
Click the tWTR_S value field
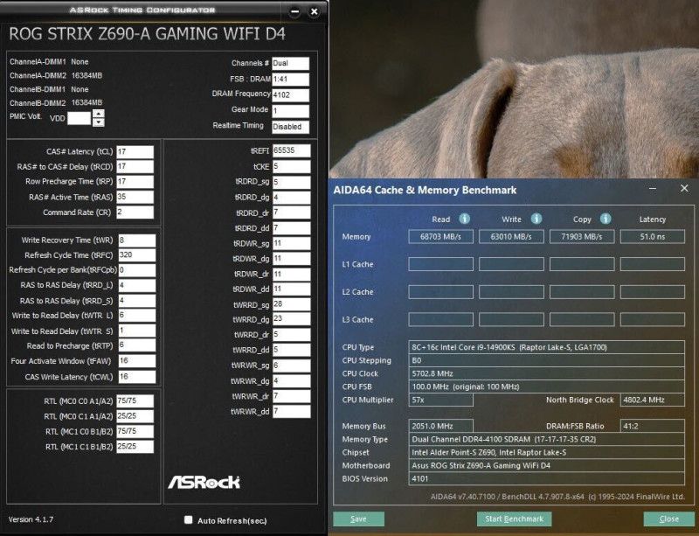[x=137, y=331]
